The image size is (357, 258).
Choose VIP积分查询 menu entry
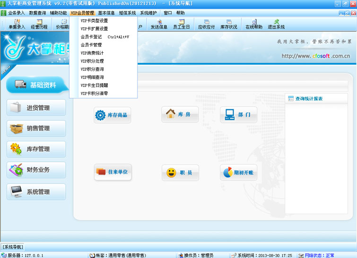104,69
